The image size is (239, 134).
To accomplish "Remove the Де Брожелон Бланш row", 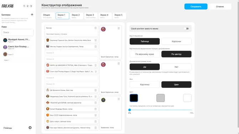I will coord(96,90).
